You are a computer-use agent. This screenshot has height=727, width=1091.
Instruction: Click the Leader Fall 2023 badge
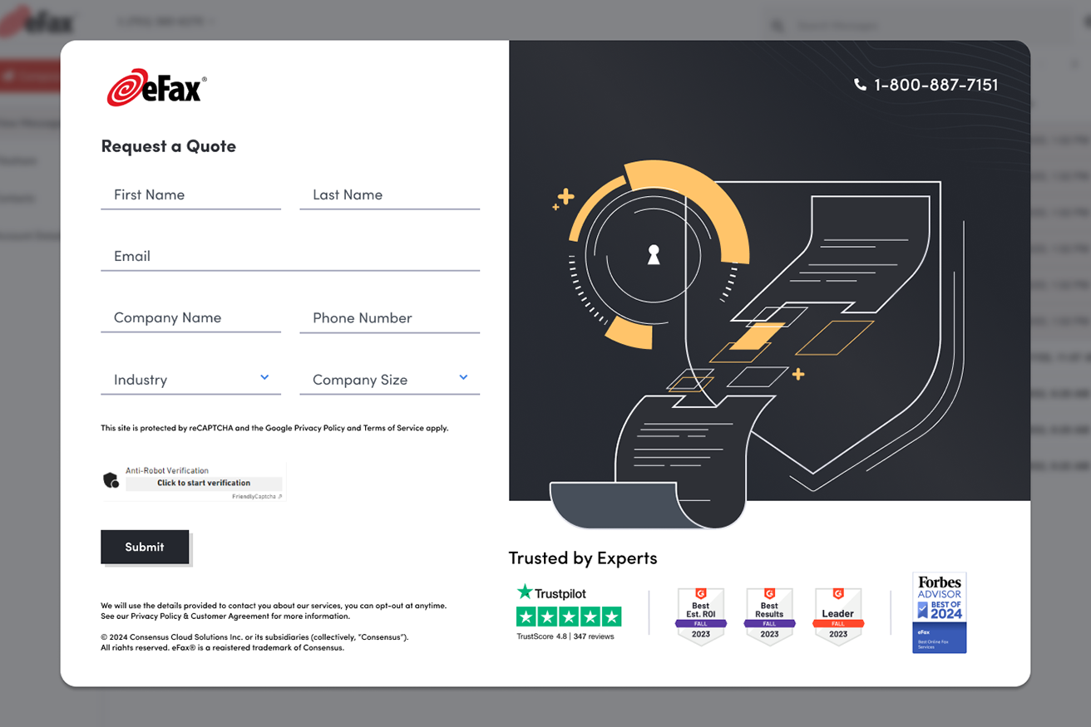(838, 616)
